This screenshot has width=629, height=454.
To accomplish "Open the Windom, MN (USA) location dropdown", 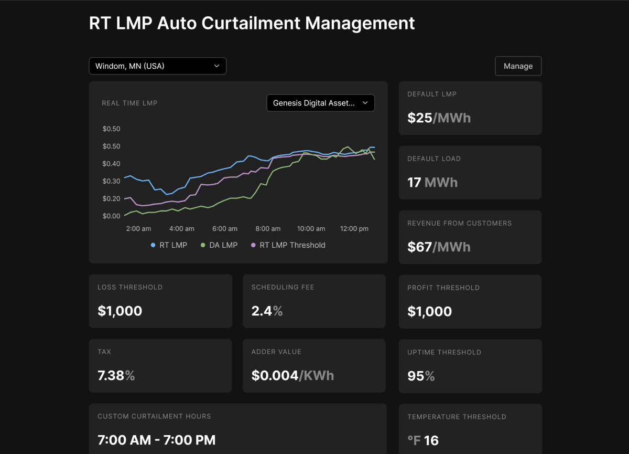I will [157, 66].
